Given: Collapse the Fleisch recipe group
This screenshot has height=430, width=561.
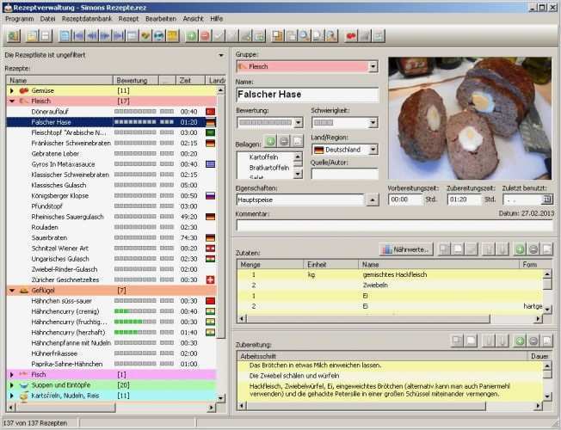Looking at the screenshot, I should coord(12,101).
